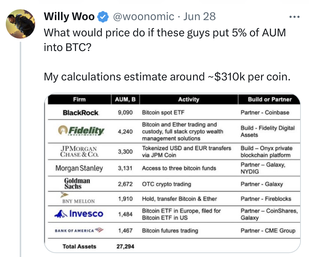Click the Invesco logo in the table

pos(79,214)
